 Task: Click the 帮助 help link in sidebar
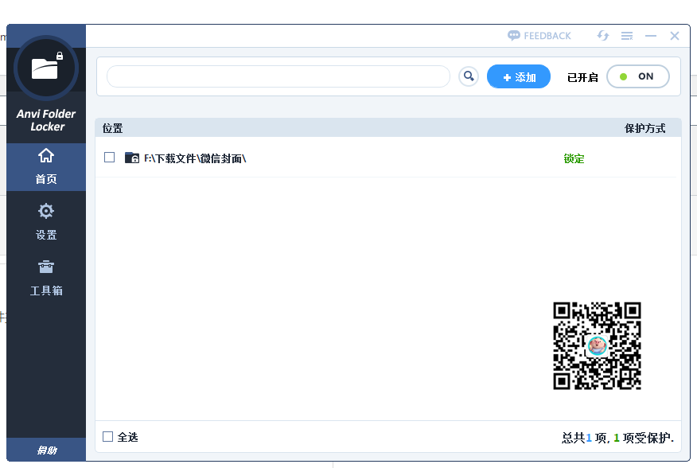(46, 450)
